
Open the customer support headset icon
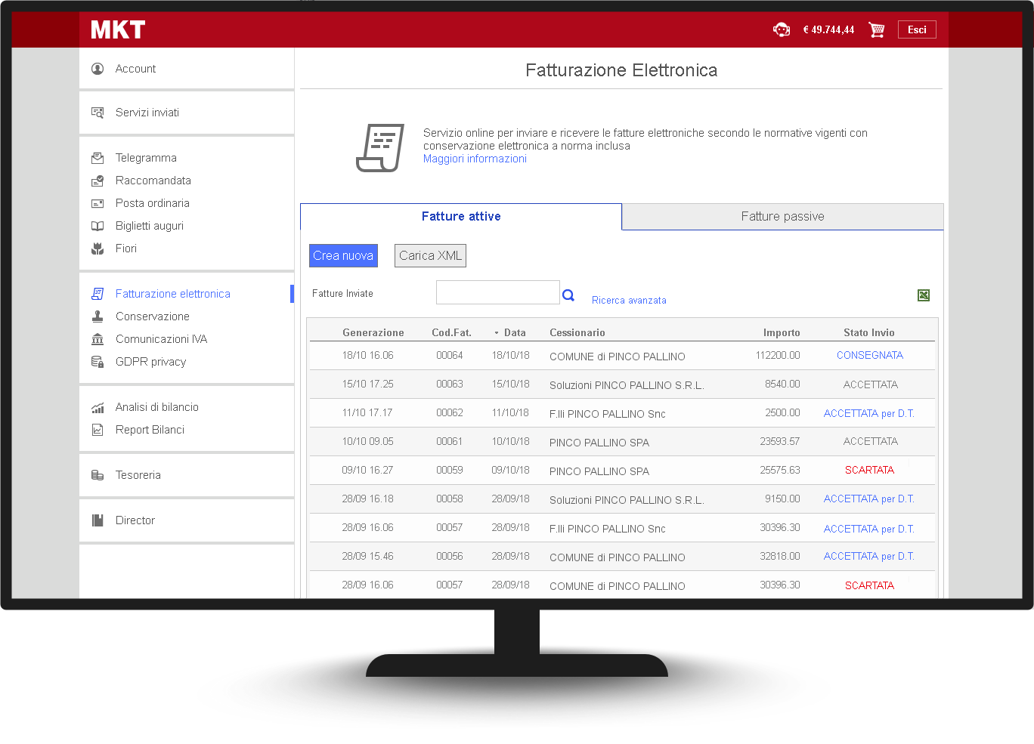782,29
